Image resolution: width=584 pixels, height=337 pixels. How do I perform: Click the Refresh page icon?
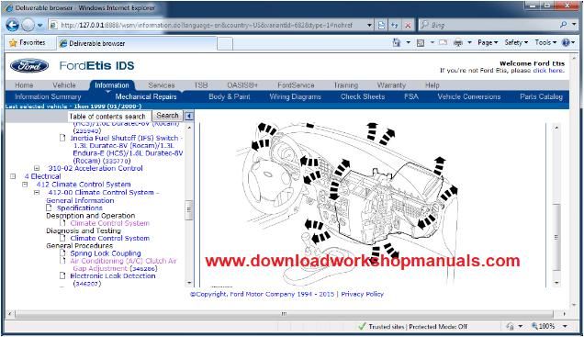(395, 26)
